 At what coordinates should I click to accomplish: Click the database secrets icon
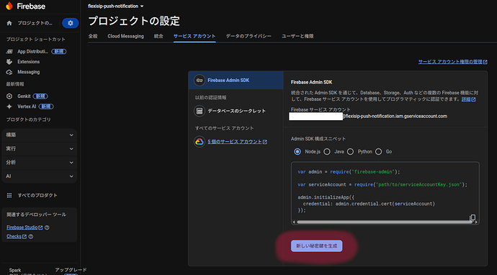point(200,111)
